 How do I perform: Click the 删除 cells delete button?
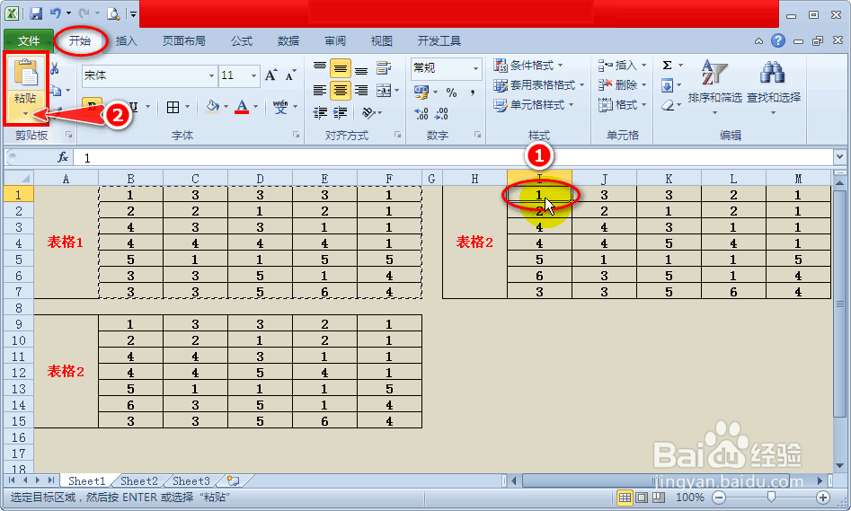click(622, 85)
